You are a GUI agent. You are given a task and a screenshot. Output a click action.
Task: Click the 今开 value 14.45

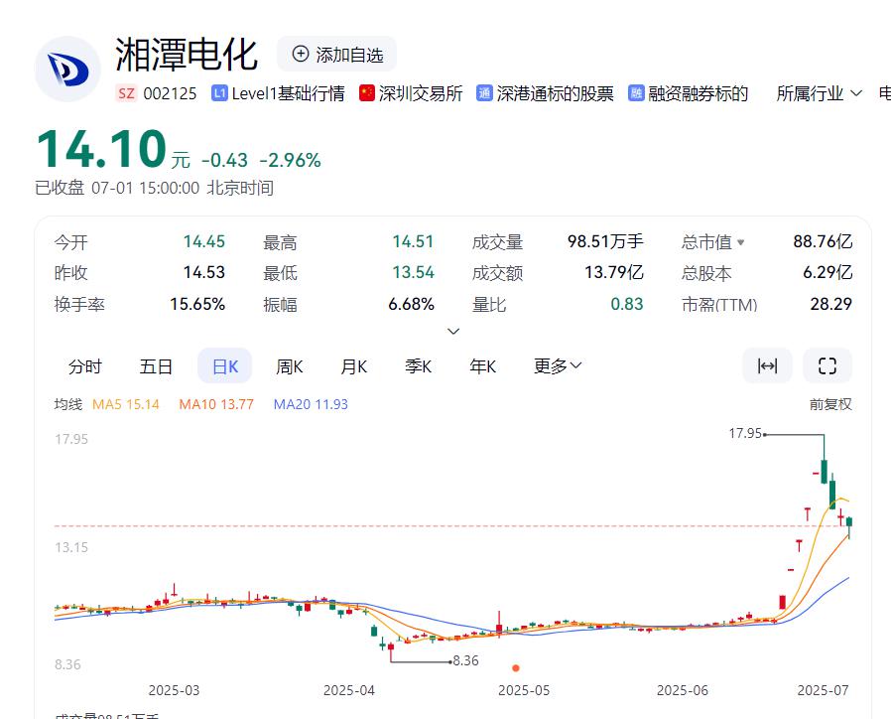click(204, 241)
